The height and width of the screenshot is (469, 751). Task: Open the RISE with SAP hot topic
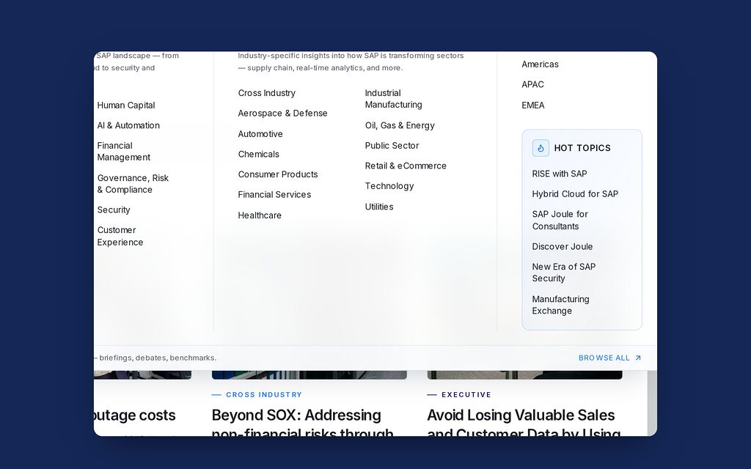coord(560,174)
